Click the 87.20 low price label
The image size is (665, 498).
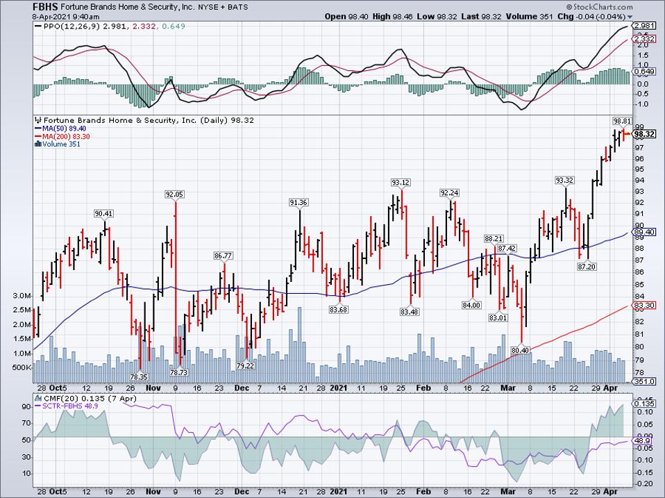(587, 267)
